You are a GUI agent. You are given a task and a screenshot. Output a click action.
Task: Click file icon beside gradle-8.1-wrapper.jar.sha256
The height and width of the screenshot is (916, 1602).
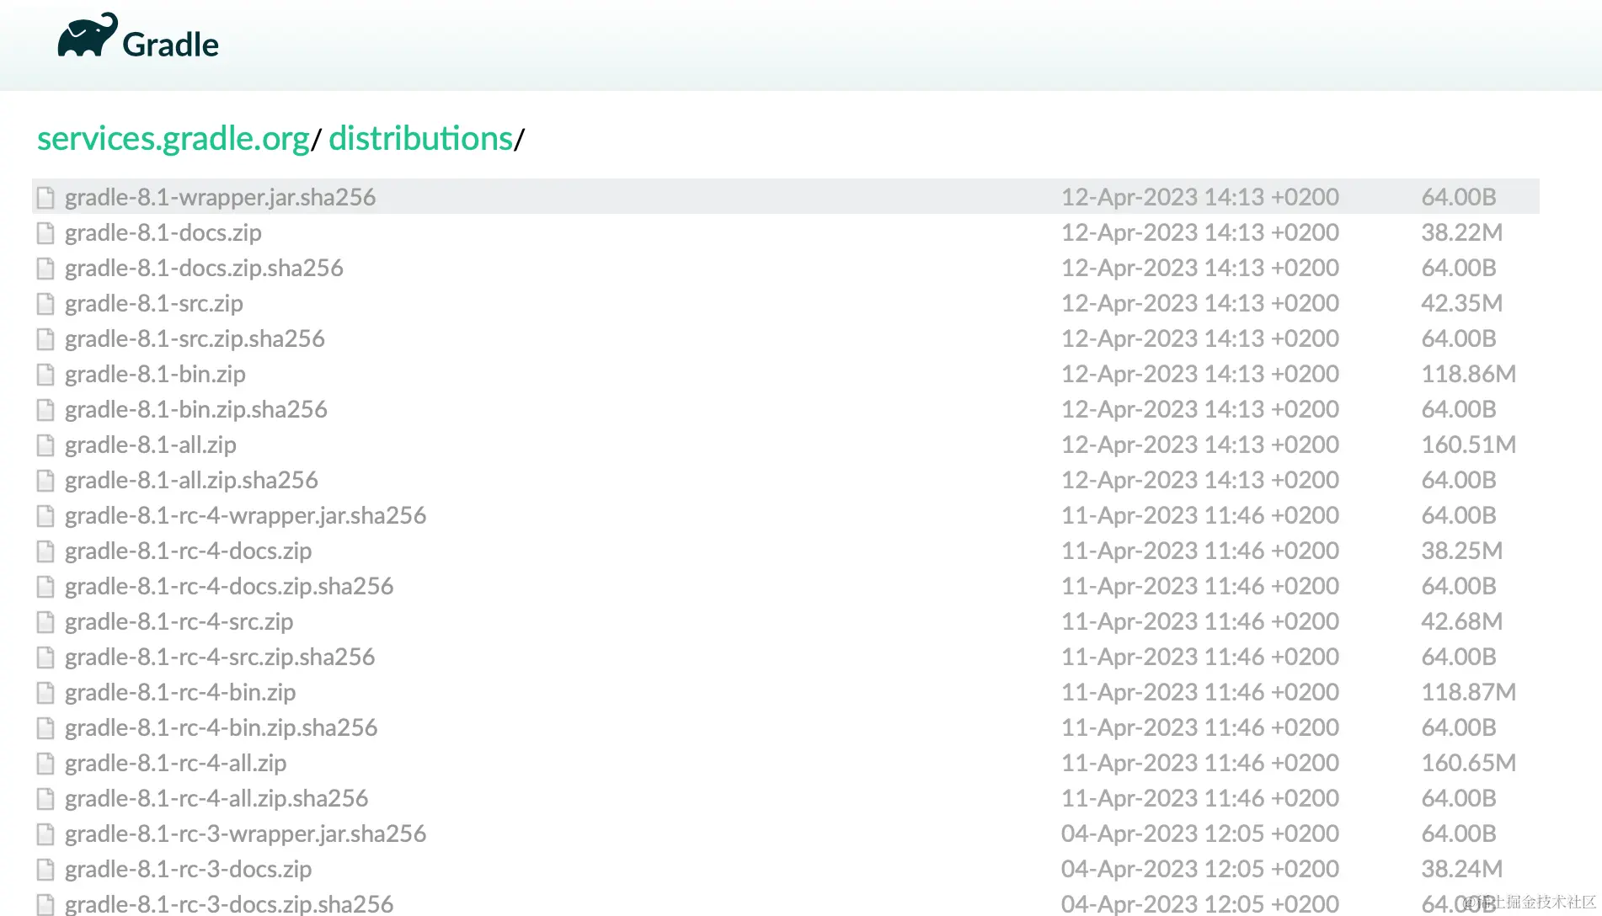point(45,197)
